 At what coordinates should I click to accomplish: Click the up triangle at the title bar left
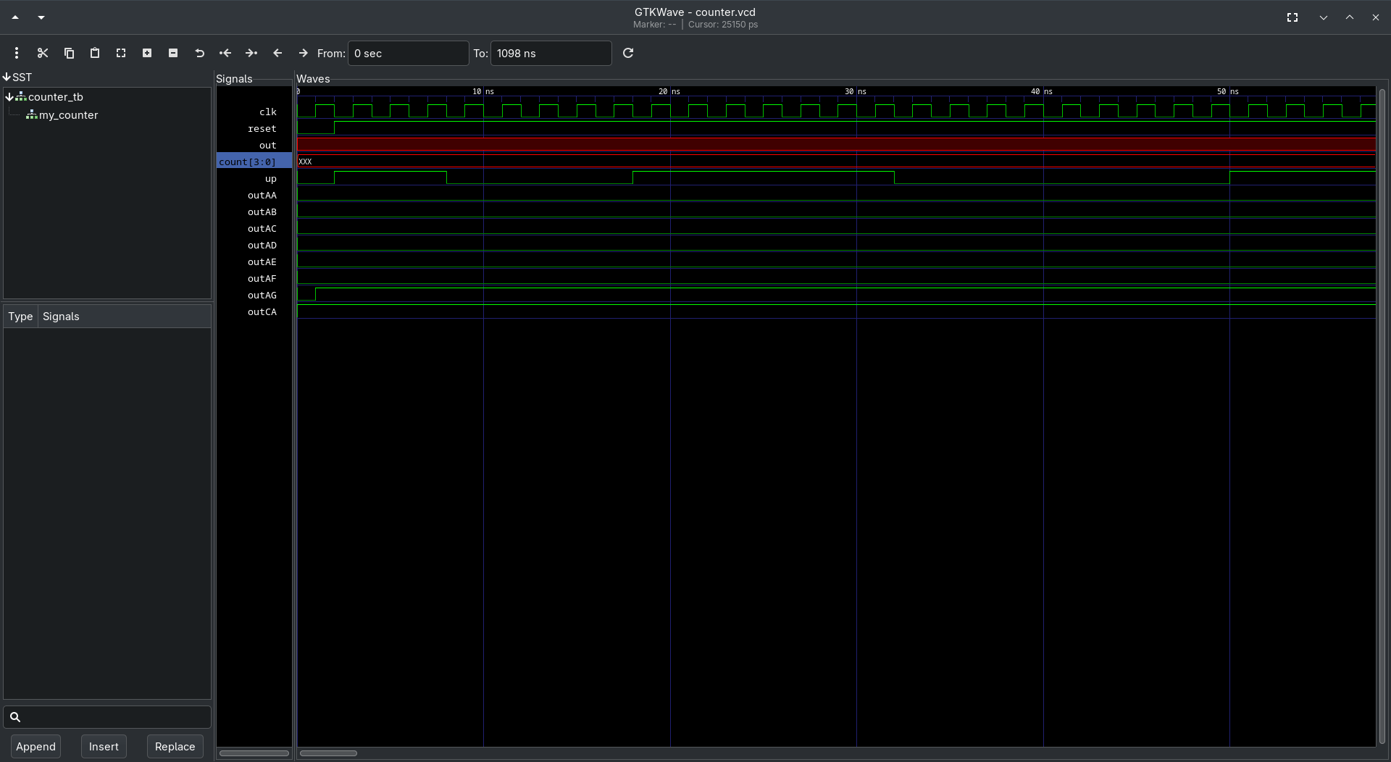tap(15, 17)
